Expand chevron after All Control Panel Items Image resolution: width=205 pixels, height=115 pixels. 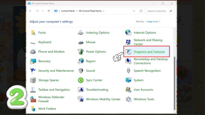pos(104,11)
